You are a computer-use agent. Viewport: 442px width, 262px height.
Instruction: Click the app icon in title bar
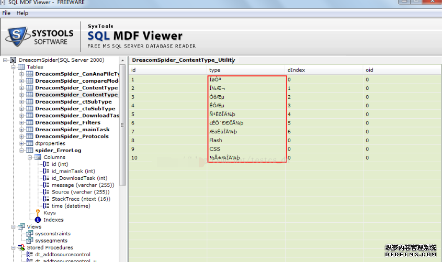(x=3, y=2)
